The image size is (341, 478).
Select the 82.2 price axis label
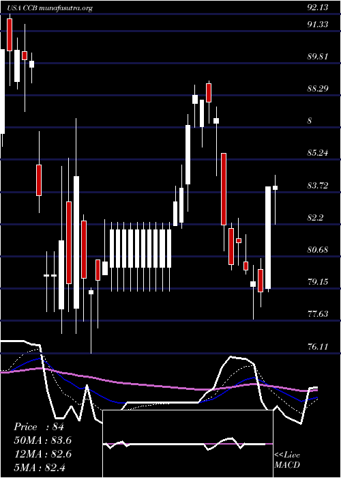point(315,218)
